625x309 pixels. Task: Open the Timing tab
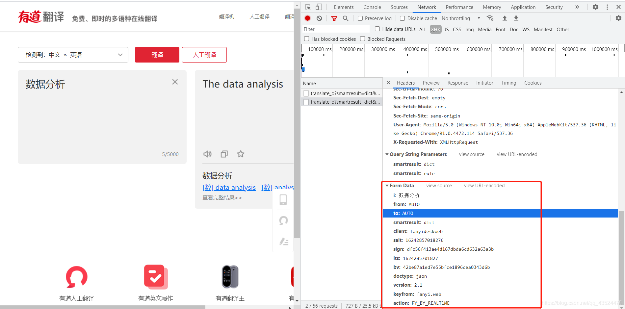click(x=509, y=83)
